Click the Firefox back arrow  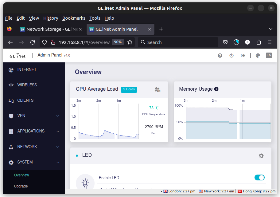(x=10, y=42)
